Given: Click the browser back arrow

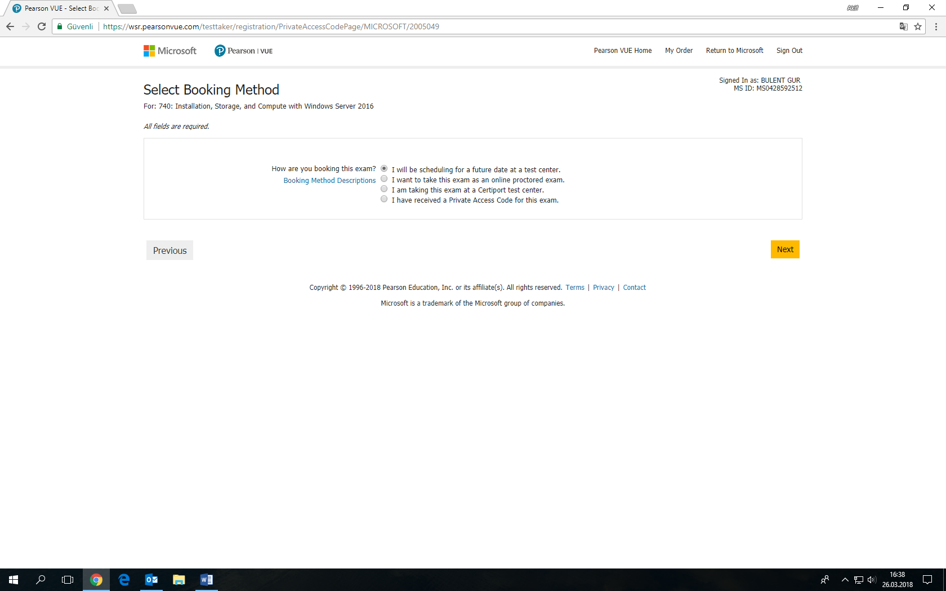Looking at the screenshot, I should point(10,26).
